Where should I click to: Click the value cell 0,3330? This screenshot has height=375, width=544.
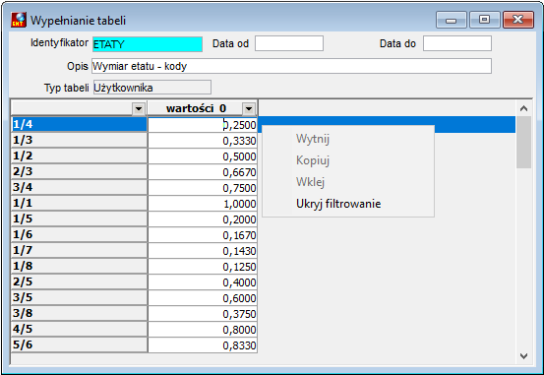click(203, 141)
